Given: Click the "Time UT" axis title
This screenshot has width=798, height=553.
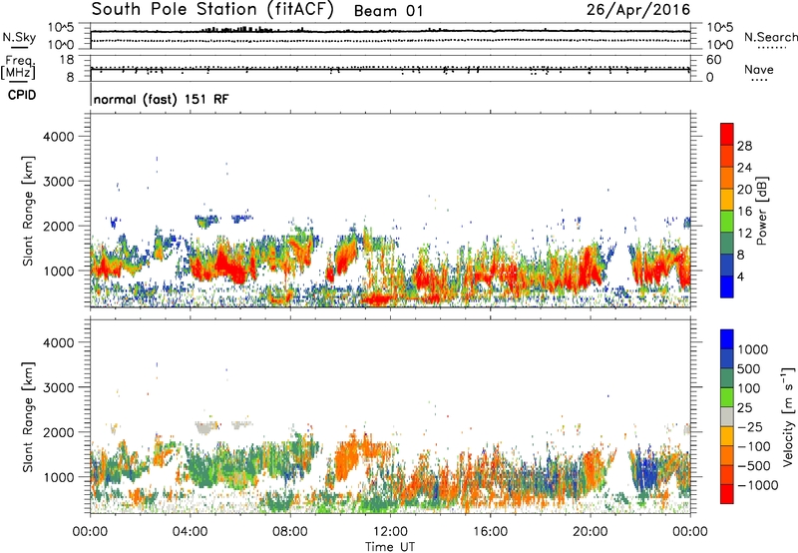Looking at the screenshot, I should [x=390, y=547].
